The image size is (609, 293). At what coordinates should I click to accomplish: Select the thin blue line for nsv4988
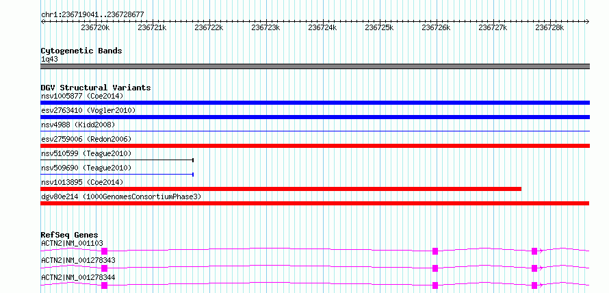[x=315, y=131]
